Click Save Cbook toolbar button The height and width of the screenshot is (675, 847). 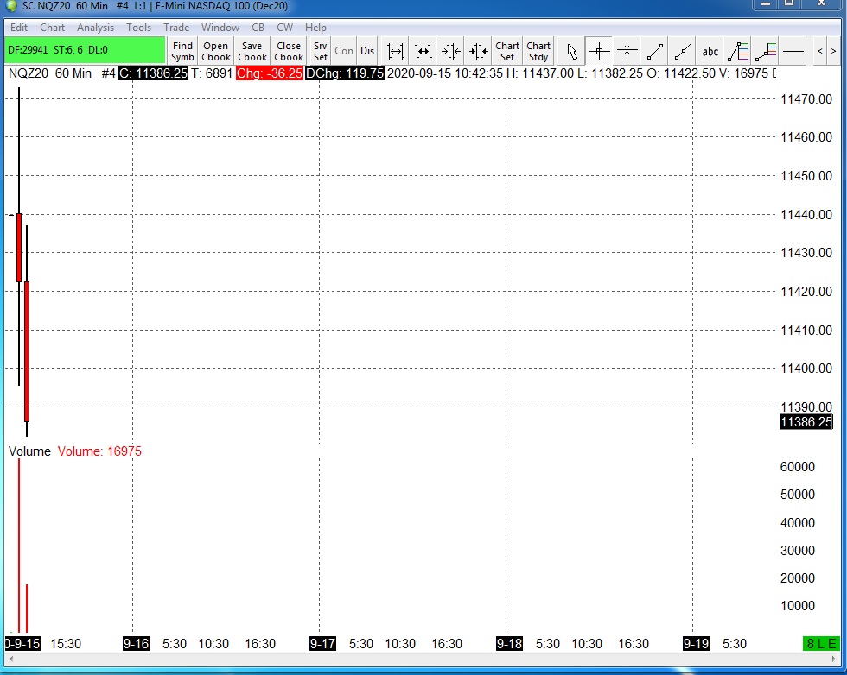click(252, 51)
